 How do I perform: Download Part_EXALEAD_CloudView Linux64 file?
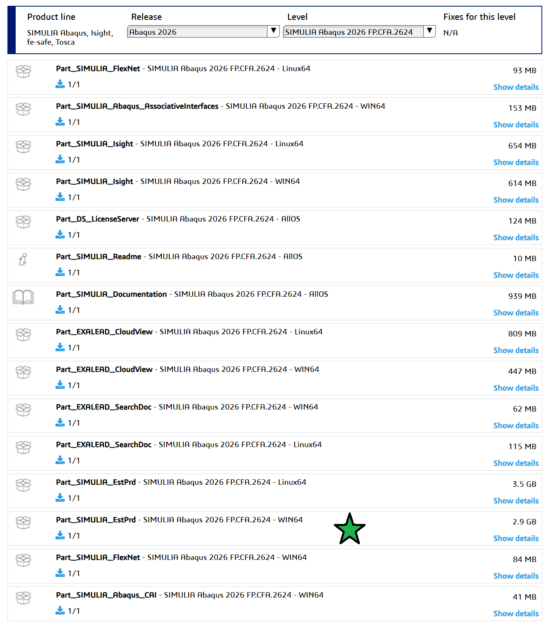[x=60, y=348]
